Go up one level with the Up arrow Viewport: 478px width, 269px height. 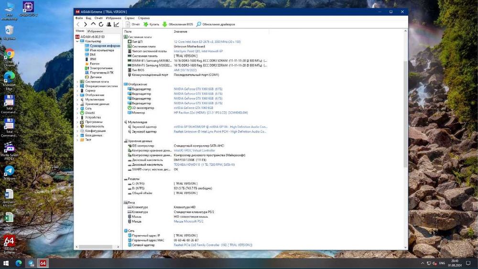click(93, 24)
